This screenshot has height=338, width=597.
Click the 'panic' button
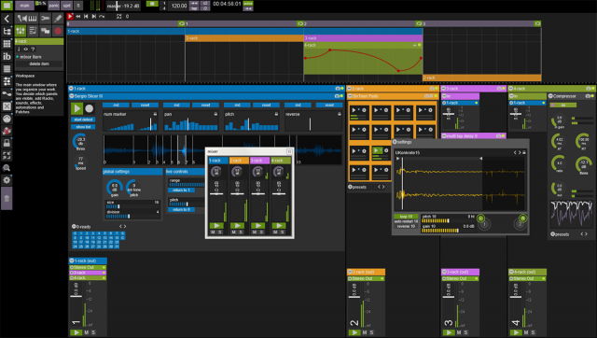54,6
